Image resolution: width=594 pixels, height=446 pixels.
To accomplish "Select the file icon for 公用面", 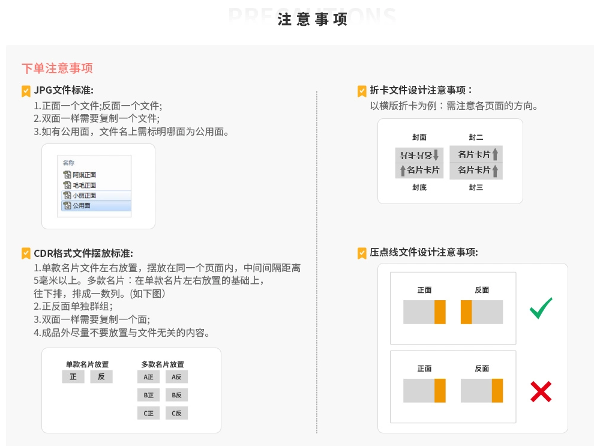I will click(67, 206).
